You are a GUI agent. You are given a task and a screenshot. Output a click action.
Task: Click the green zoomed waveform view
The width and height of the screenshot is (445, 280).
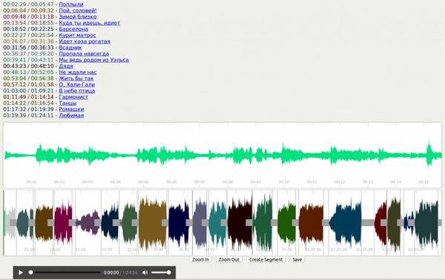tap(222, 155)
